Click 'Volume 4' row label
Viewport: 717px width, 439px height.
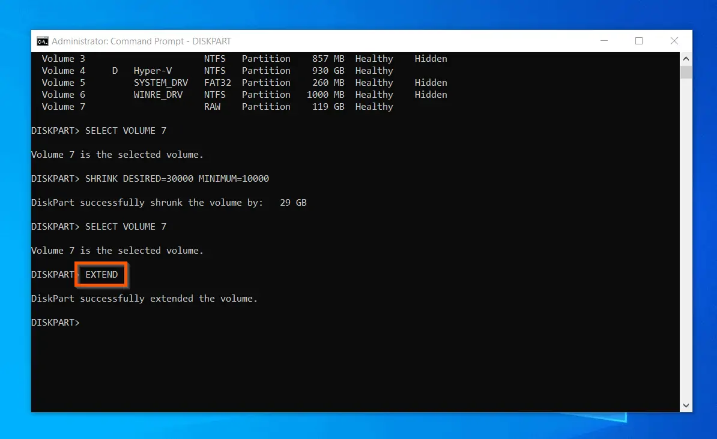(63, 70)
